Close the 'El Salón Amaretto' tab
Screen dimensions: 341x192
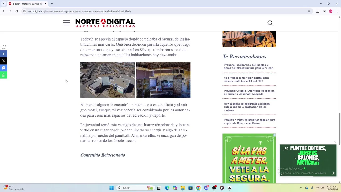pos(45,4)
